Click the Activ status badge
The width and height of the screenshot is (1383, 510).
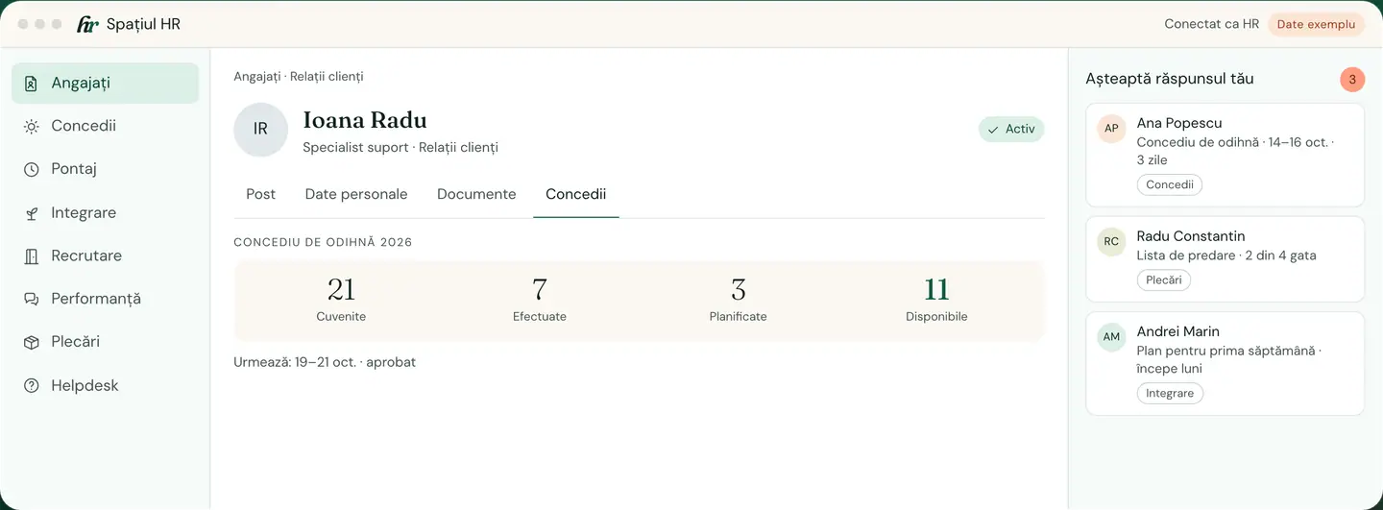[x=1011, y=129]
